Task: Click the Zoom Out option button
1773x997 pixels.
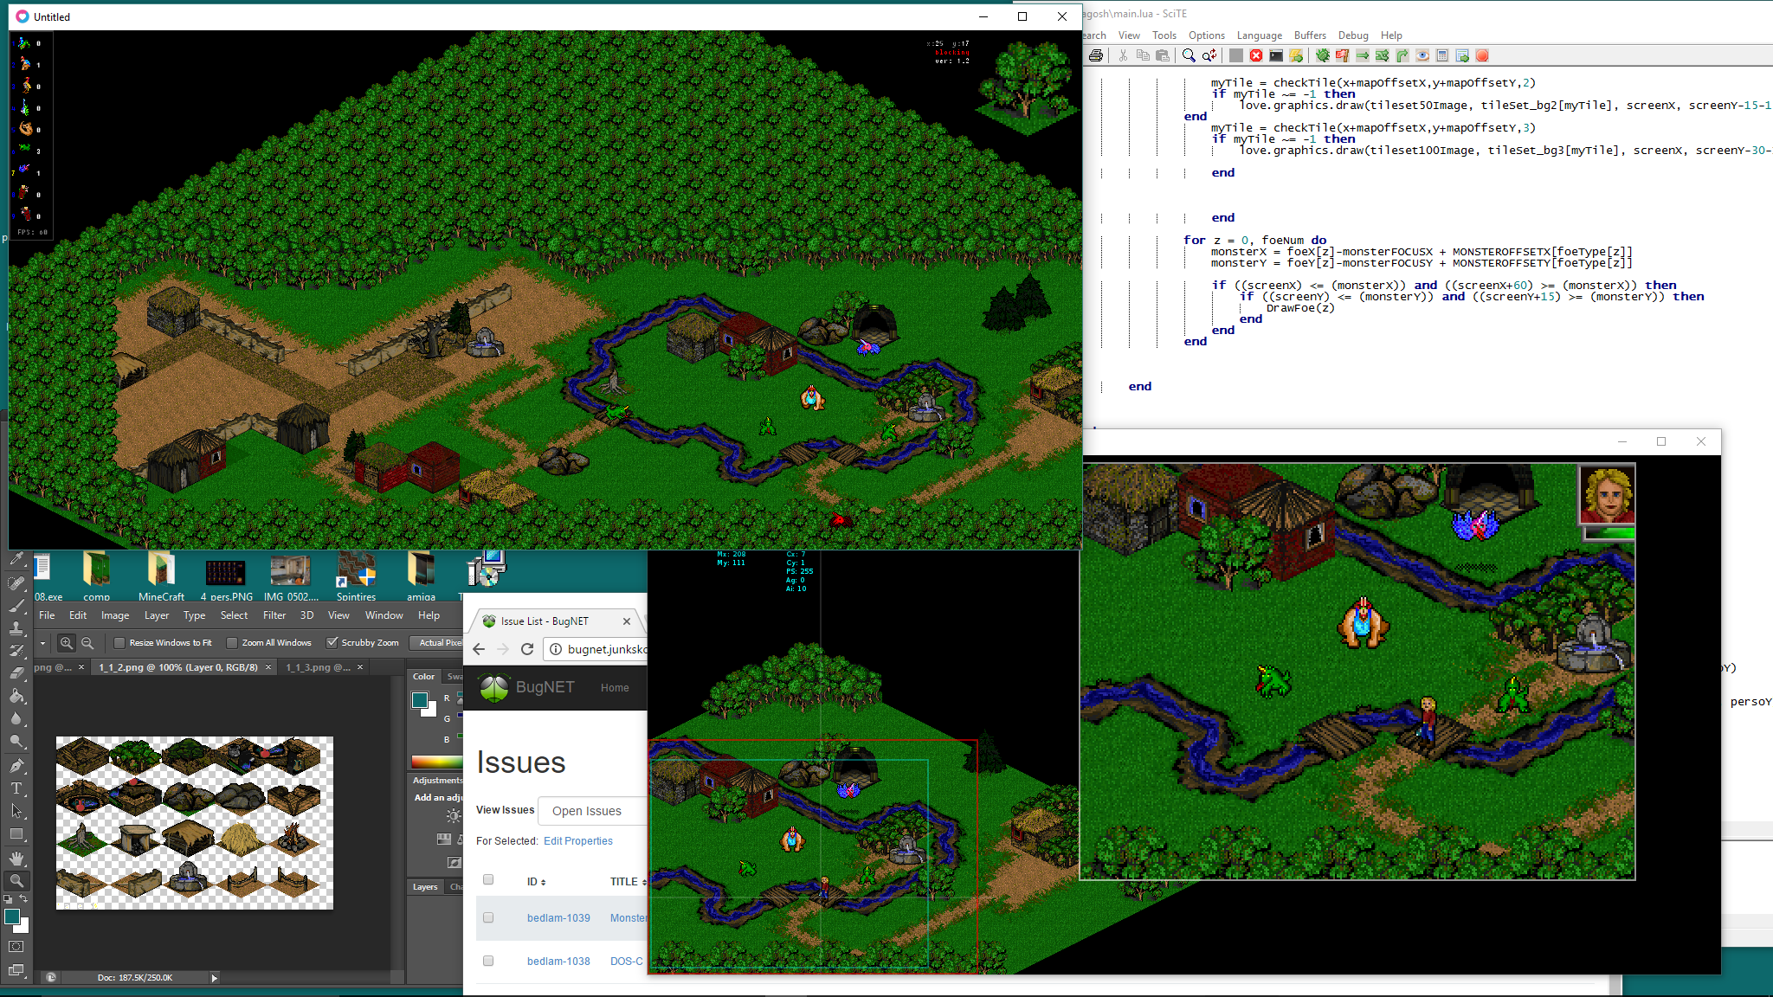Action: click(x=87, y=643)
